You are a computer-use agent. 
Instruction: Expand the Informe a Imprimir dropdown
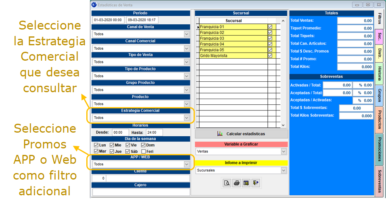[x=284, y=170]
